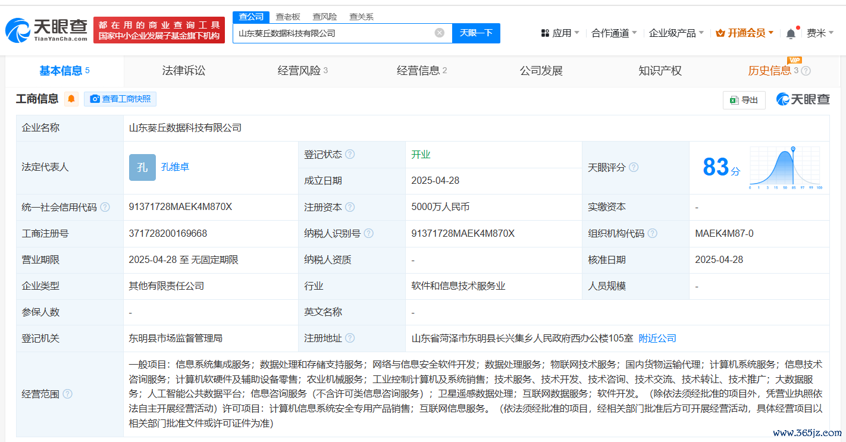Image resolution: width=846 pixels, height=442 pixels.
Task: Click the 附近公司 link
Action: 657,338
